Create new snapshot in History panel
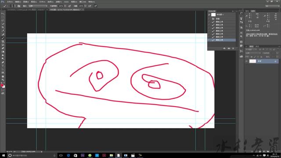Image resolution: width=281 pixels, height=158 pixels. click(229, 48)
